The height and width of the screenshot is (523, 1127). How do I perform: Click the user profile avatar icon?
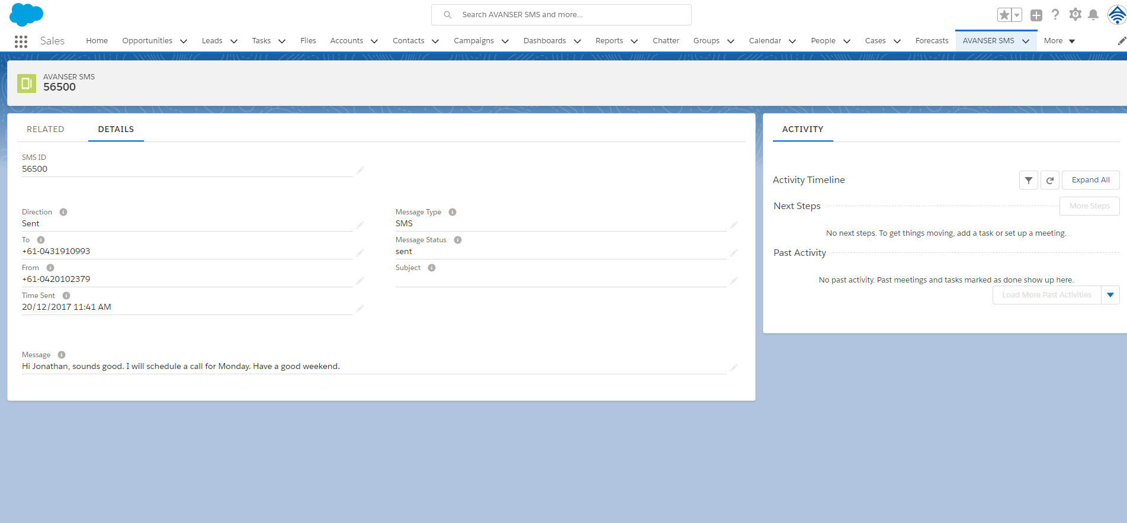1117,15
